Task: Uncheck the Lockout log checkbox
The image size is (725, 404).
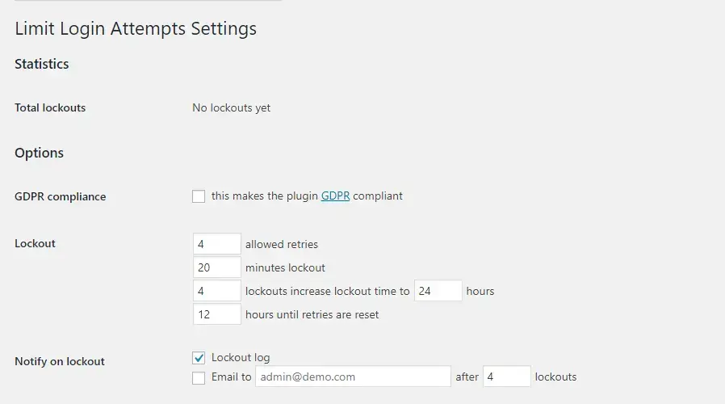Action: [199, 357]
